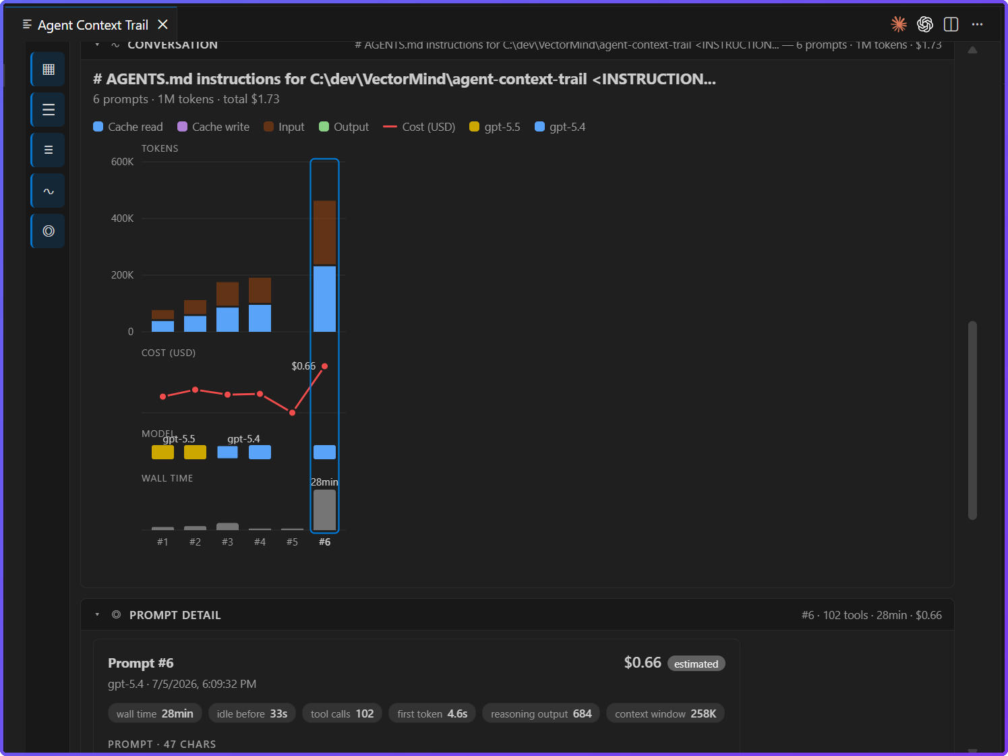Click the #6 axis label

pos(324,542)
